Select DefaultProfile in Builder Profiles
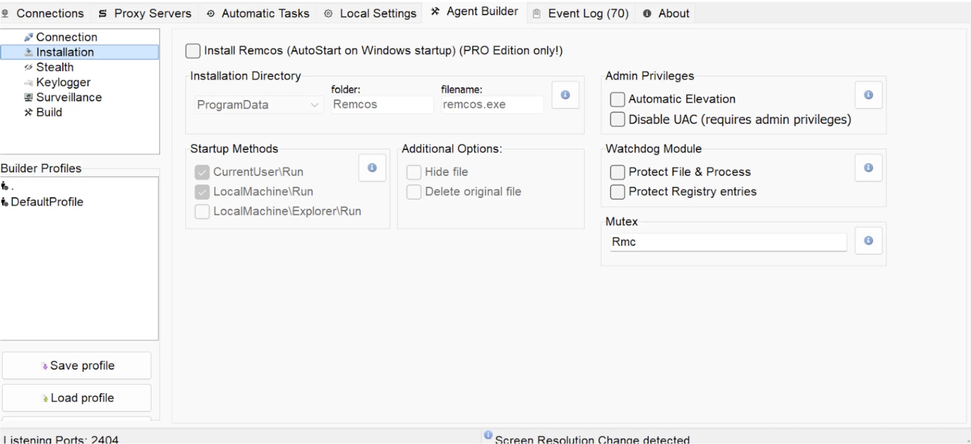 (x=47, y=202)
